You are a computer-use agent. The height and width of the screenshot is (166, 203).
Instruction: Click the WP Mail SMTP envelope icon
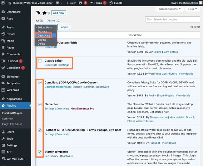(x=3, y=158)
